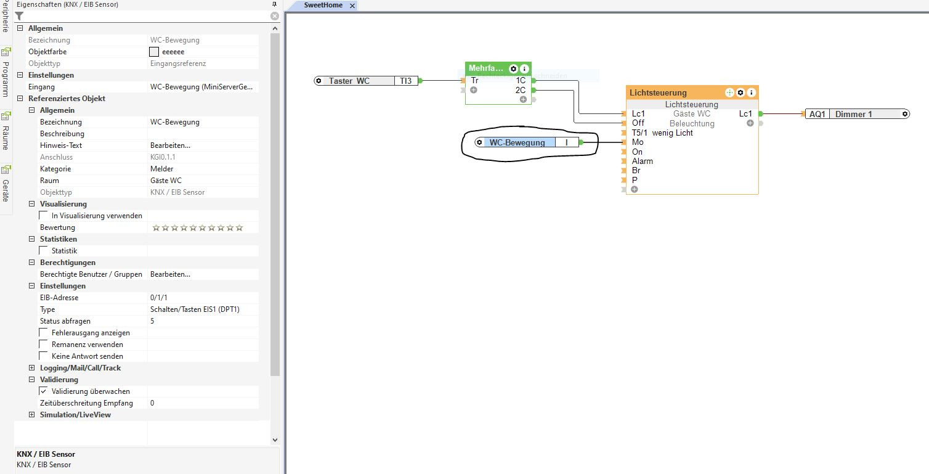
Task: Expand the Simulation/LiveView section
Action: pyautogui.click(x=32, y=415)
